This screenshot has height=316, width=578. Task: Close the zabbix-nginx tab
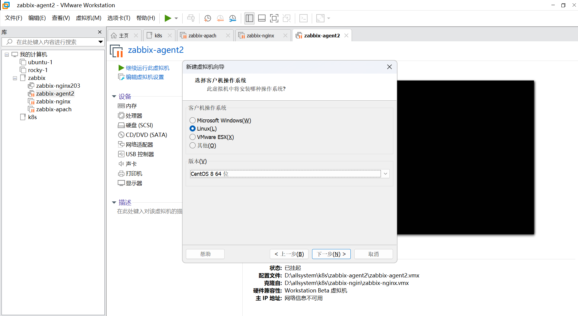click(x=285, y=36)
